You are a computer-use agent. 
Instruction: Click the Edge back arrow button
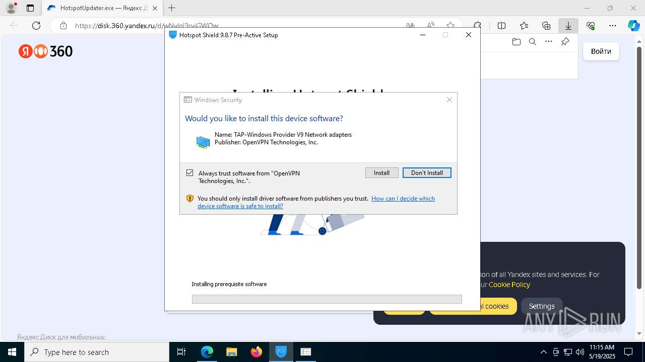[14, 26]
